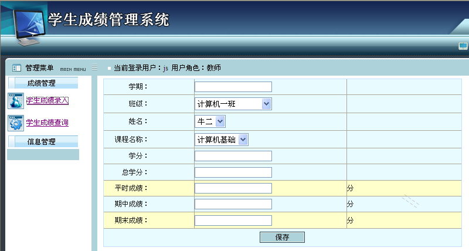Click the 分 unit beside 期末成绩
This screenshot has width=469, height=251.
coord(350,221)
